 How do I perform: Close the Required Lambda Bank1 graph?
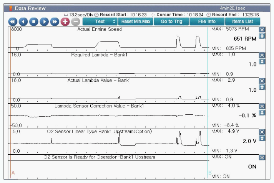coord(262,55)
